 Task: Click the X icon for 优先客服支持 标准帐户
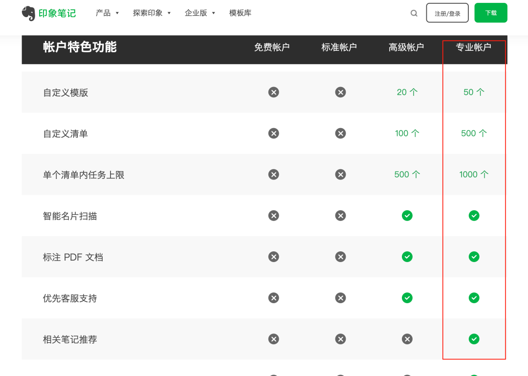[340, 298]
